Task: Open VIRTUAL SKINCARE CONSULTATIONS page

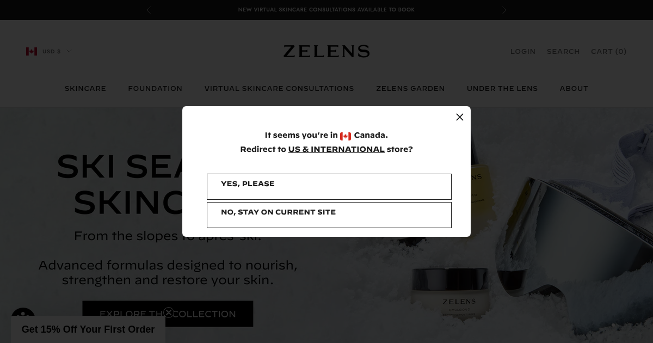Action: (x=279, y=88)
